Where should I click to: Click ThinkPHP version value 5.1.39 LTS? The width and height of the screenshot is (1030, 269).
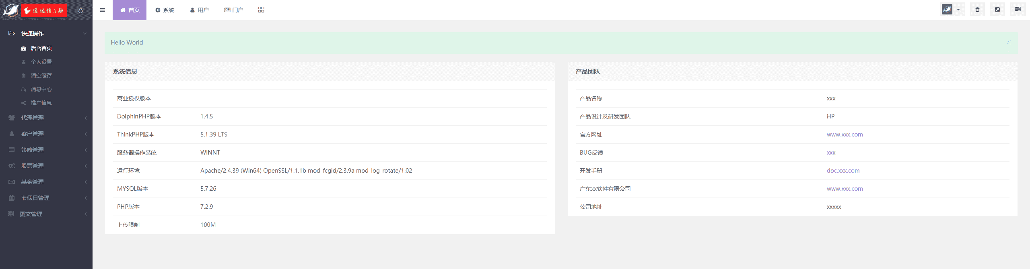click(214, 134)
